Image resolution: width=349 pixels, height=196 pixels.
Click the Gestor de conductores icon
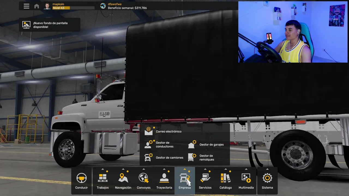pos(149,144)
